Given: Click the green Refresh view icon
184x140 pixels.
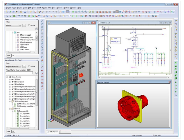Looking at the screenshot, I should click(73, 12).
